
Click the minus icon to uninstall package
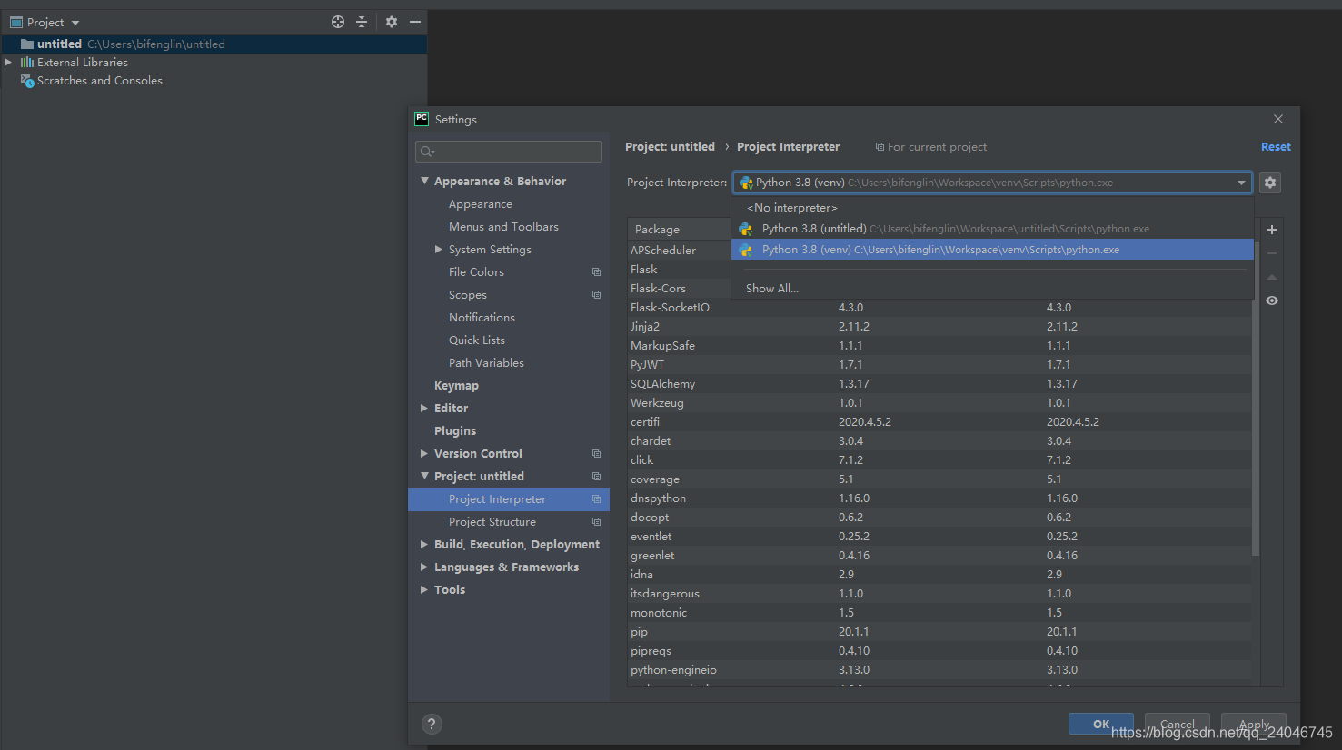(x=1272, y=253)
